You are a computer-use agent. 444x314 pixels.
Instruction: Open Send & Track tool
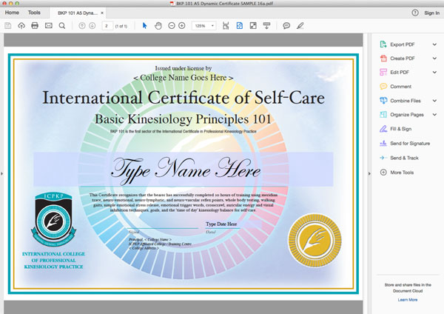tap(404, 158)
